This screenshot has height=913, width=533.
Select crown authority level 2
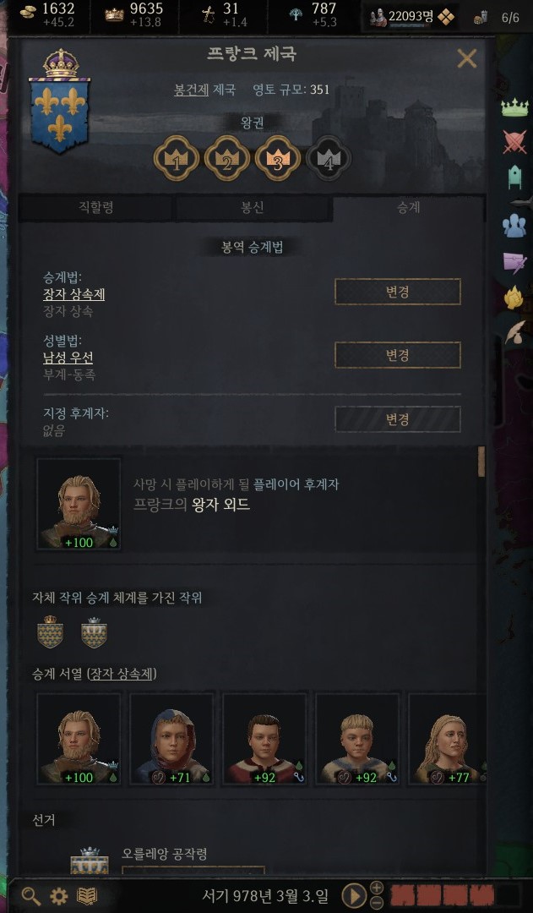tap(227, 158)
